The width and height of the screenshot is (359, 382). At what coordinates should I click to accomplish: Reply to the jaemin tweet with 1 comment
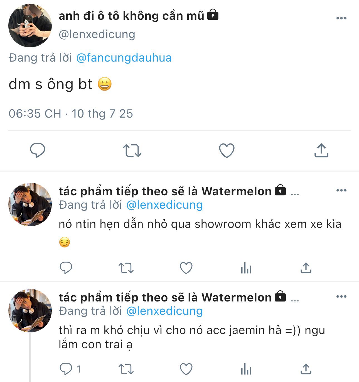click(66, 369)
